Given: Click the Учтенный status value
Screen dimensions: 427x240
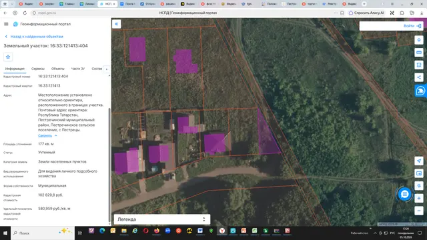Looking at the screenshot, I should (47, 153).
